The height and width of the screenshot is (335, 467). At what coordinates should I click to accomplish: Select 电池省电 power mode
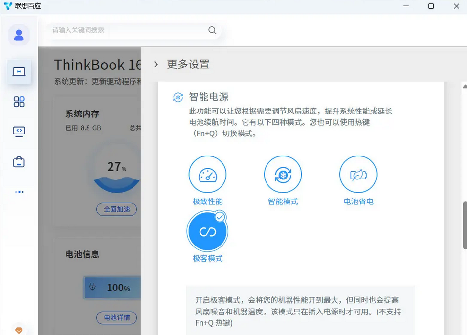(x=358, y=175)
